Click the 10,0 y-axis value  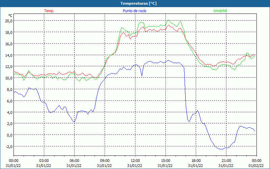(9, 78)
